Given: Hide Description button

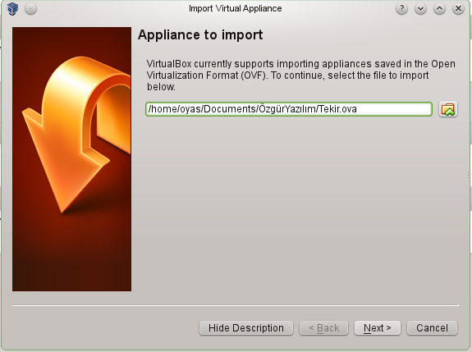Looking at the screenshot, I should [x=246, y=328].
